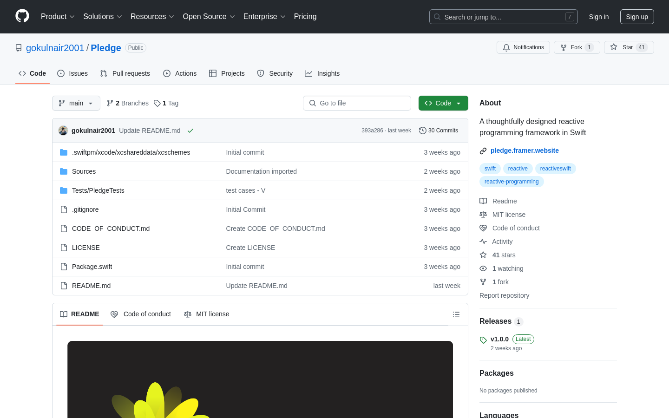Click Sign in
The image size is (669, 418).
pos(599,17)
